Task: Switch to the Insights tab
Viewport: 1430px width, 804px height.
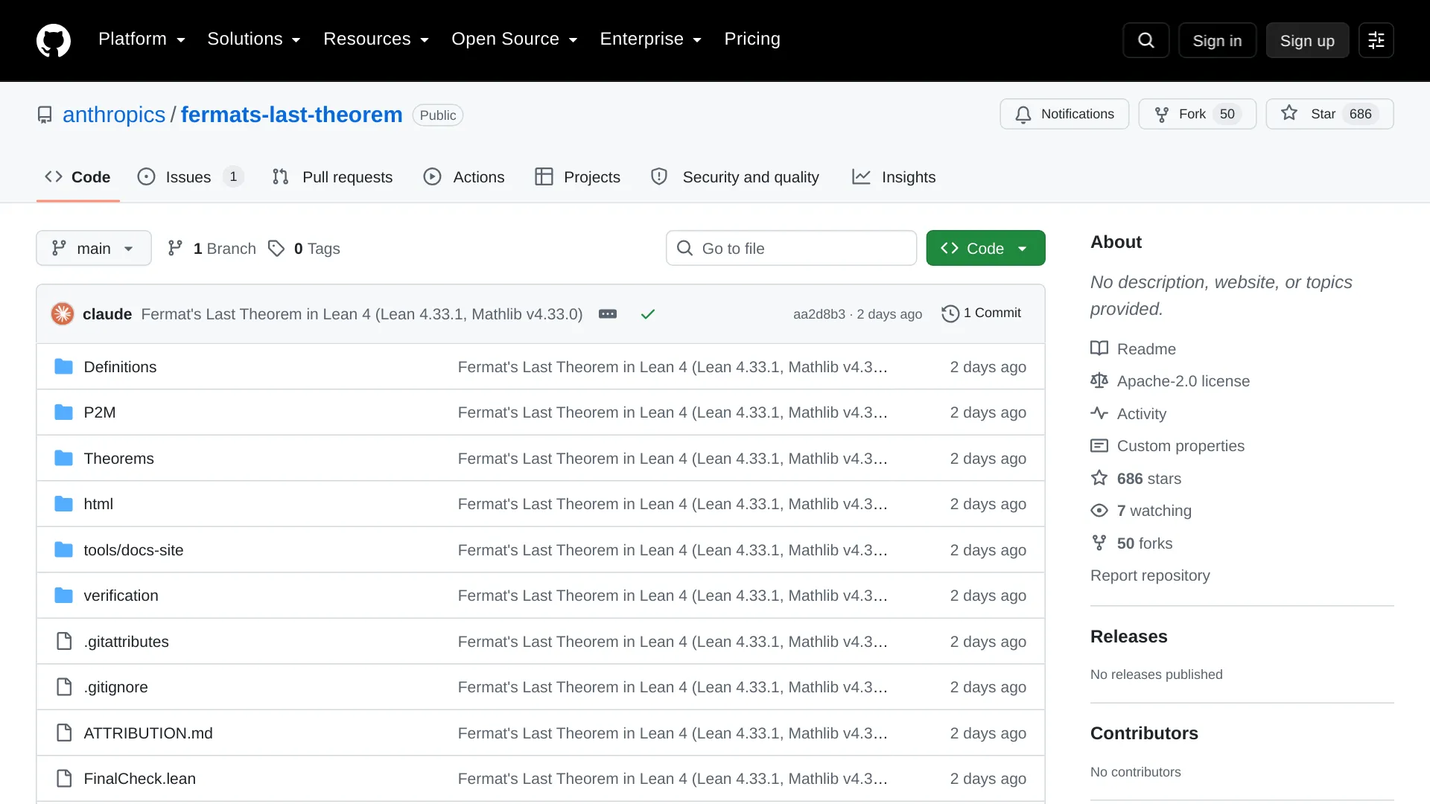Action: [x=894, y=177]
